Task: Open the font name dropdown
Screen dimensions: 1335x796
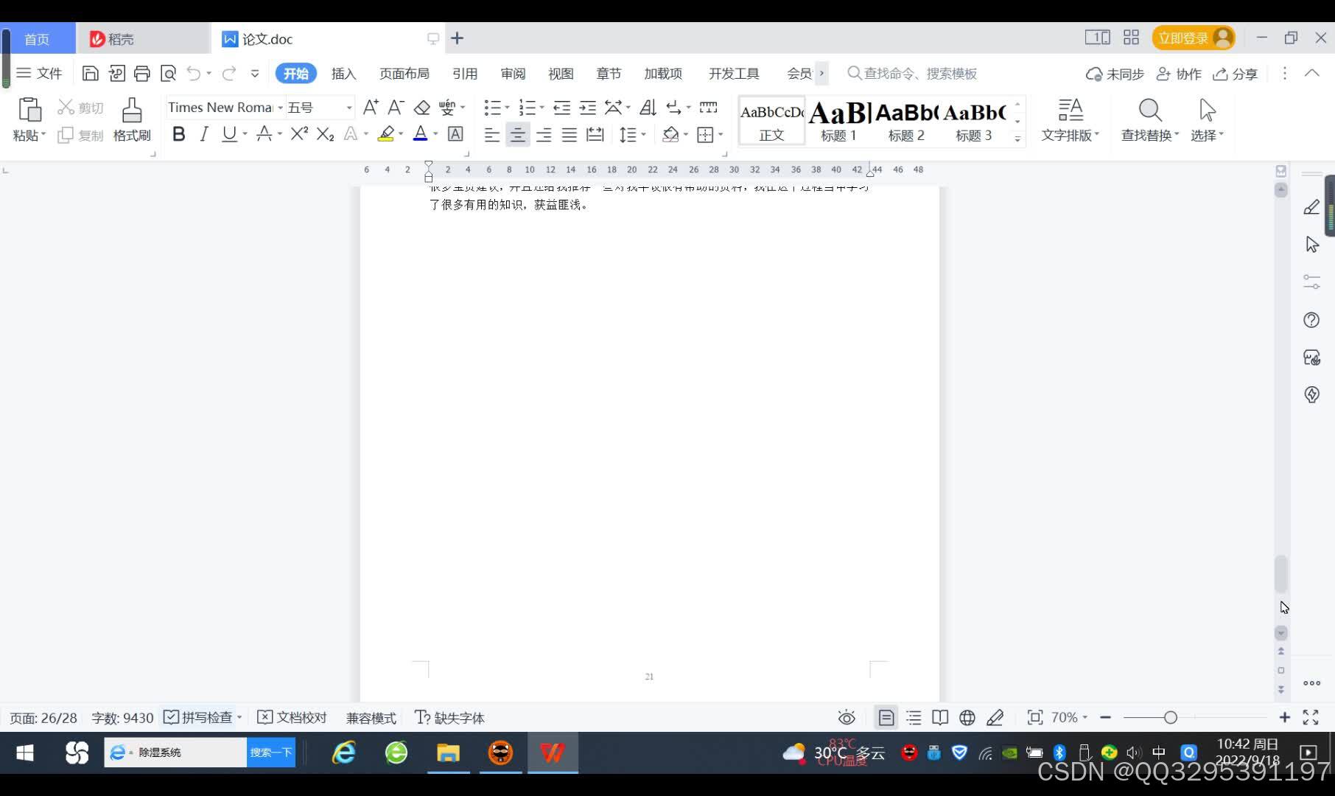Action: pyautogui.click(x=280, y=108)
